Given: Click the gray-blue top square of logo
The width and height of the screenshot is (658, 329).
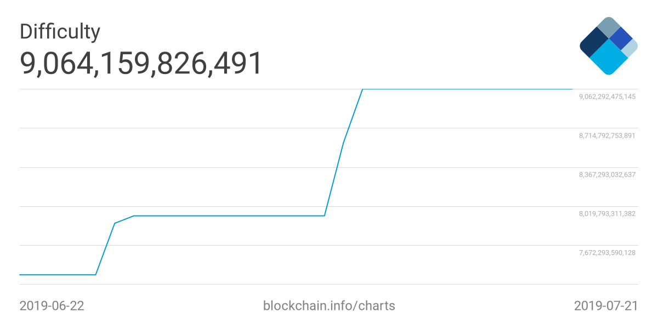Looking at the screenshot, I should pyautogui.click(x=608, y=27).
